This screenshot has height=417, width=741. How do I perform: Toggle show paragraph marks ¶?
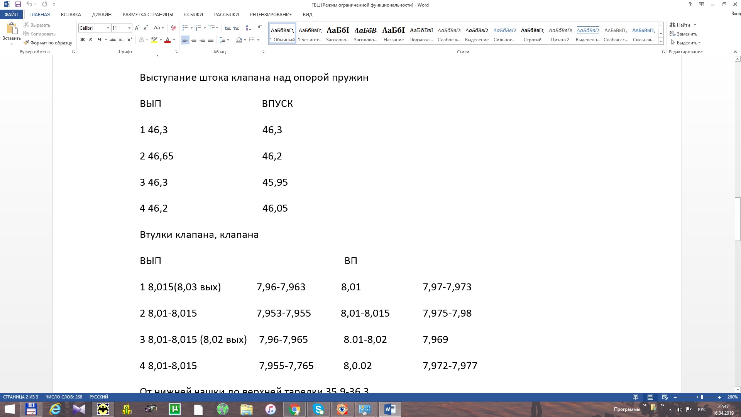point(260,28)
